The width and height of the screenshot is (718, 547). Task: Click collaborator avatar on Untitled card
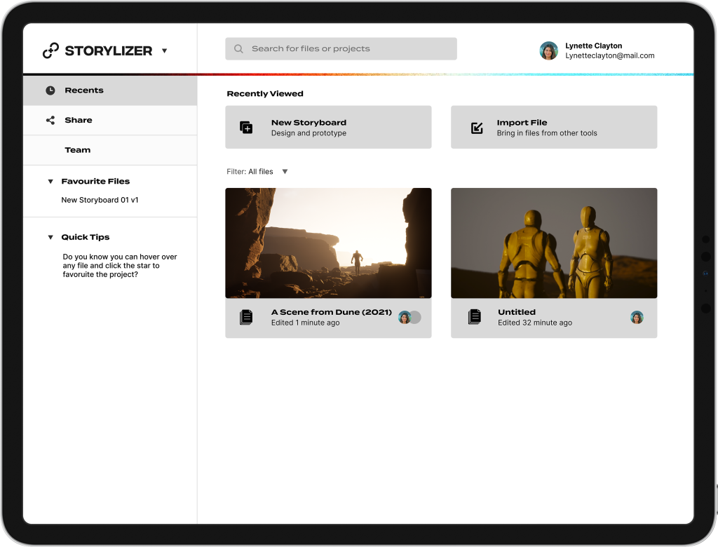[637, 317]
